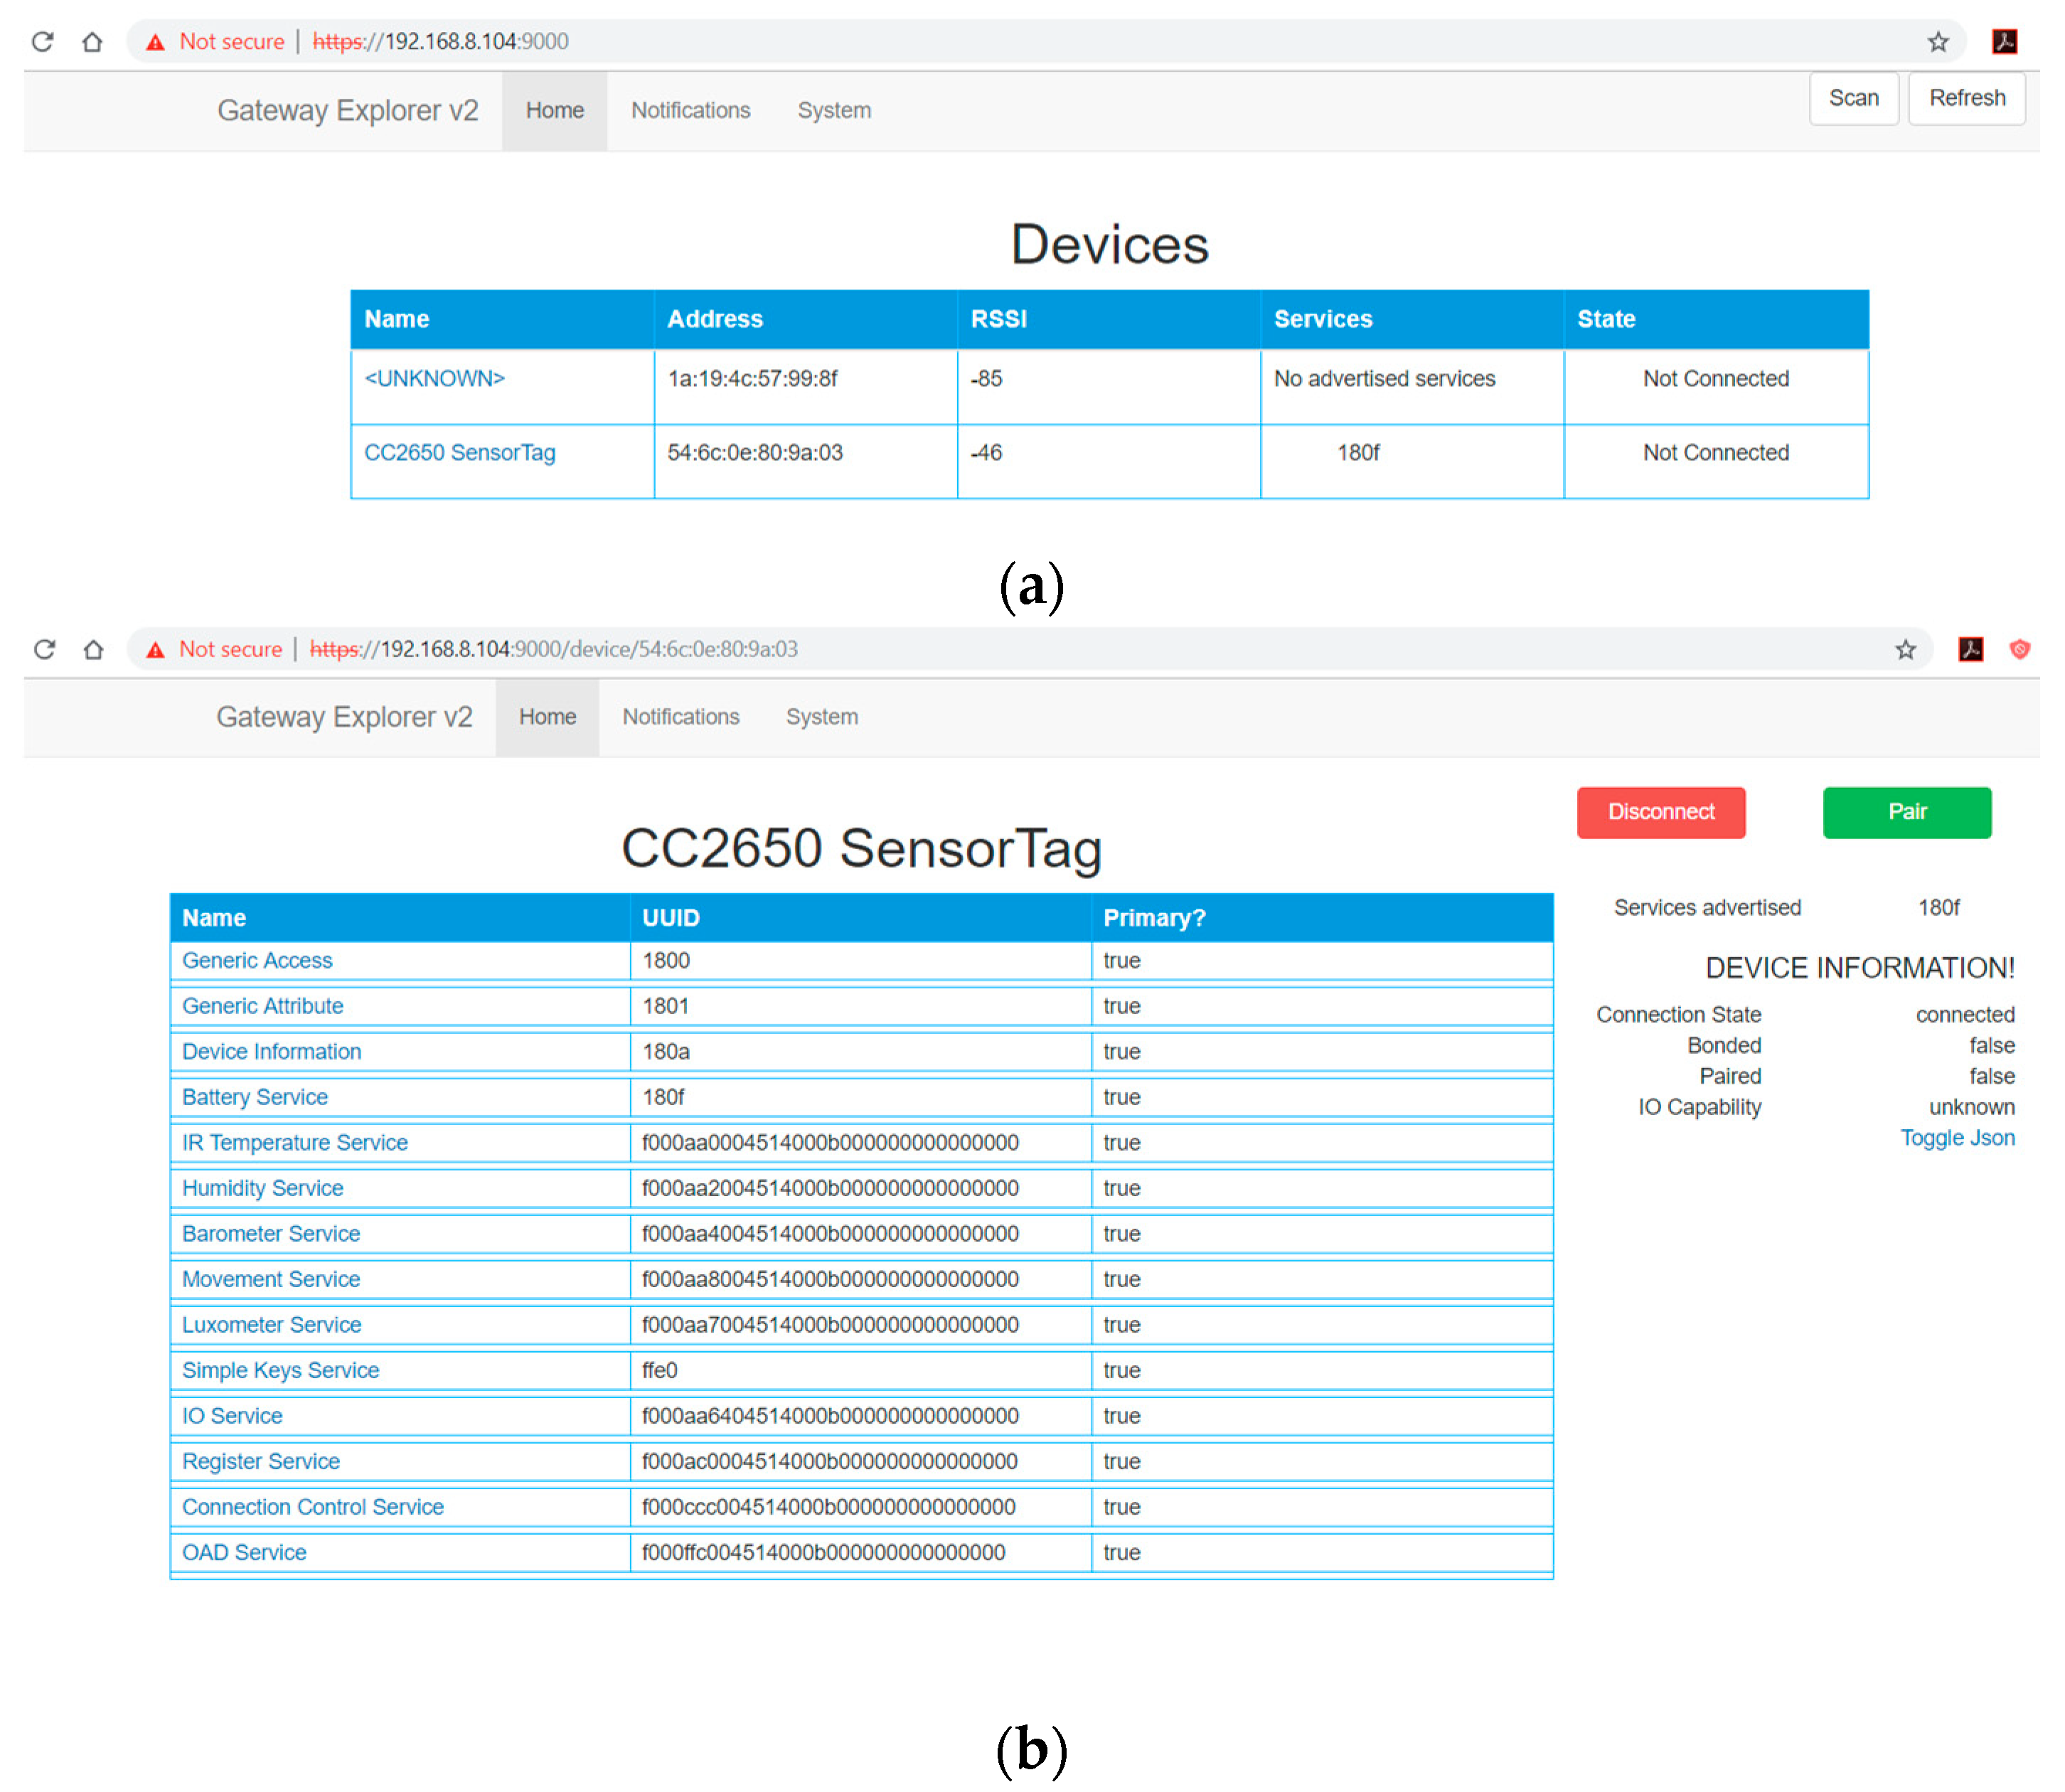The width and height of the screenshot is (2065, 1792).
Task: Open System tab in lower navbar
Action: click(821, 716)
